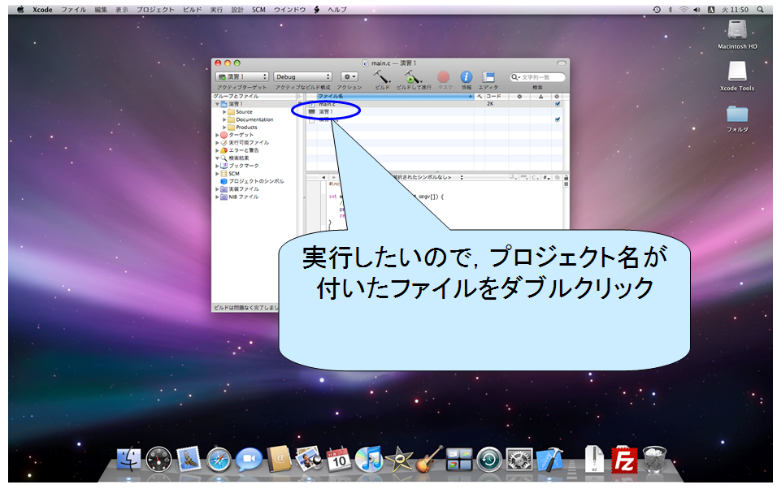
Task: Click the ビルドして進行 build-and-run icon
Action: point(413,76)
